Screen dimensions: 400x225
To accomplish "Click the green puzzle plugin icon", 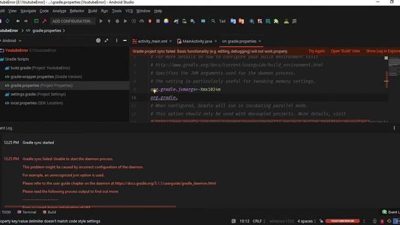I will click(x=276, y=21).
